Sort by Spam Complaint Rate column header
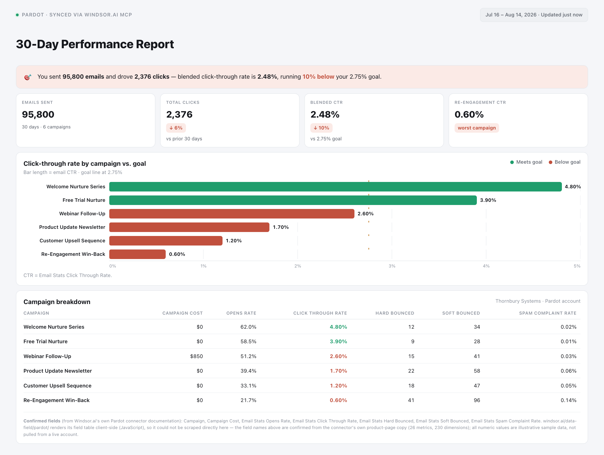604x455 pixels. [x=548, y=313]
